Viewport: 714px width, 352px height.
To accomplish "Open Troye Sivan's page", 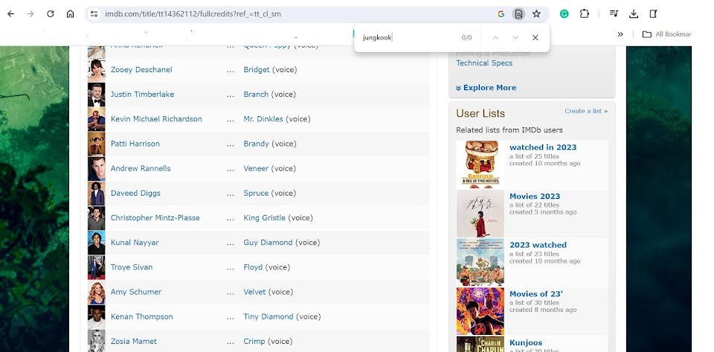I will click(132, 267).
